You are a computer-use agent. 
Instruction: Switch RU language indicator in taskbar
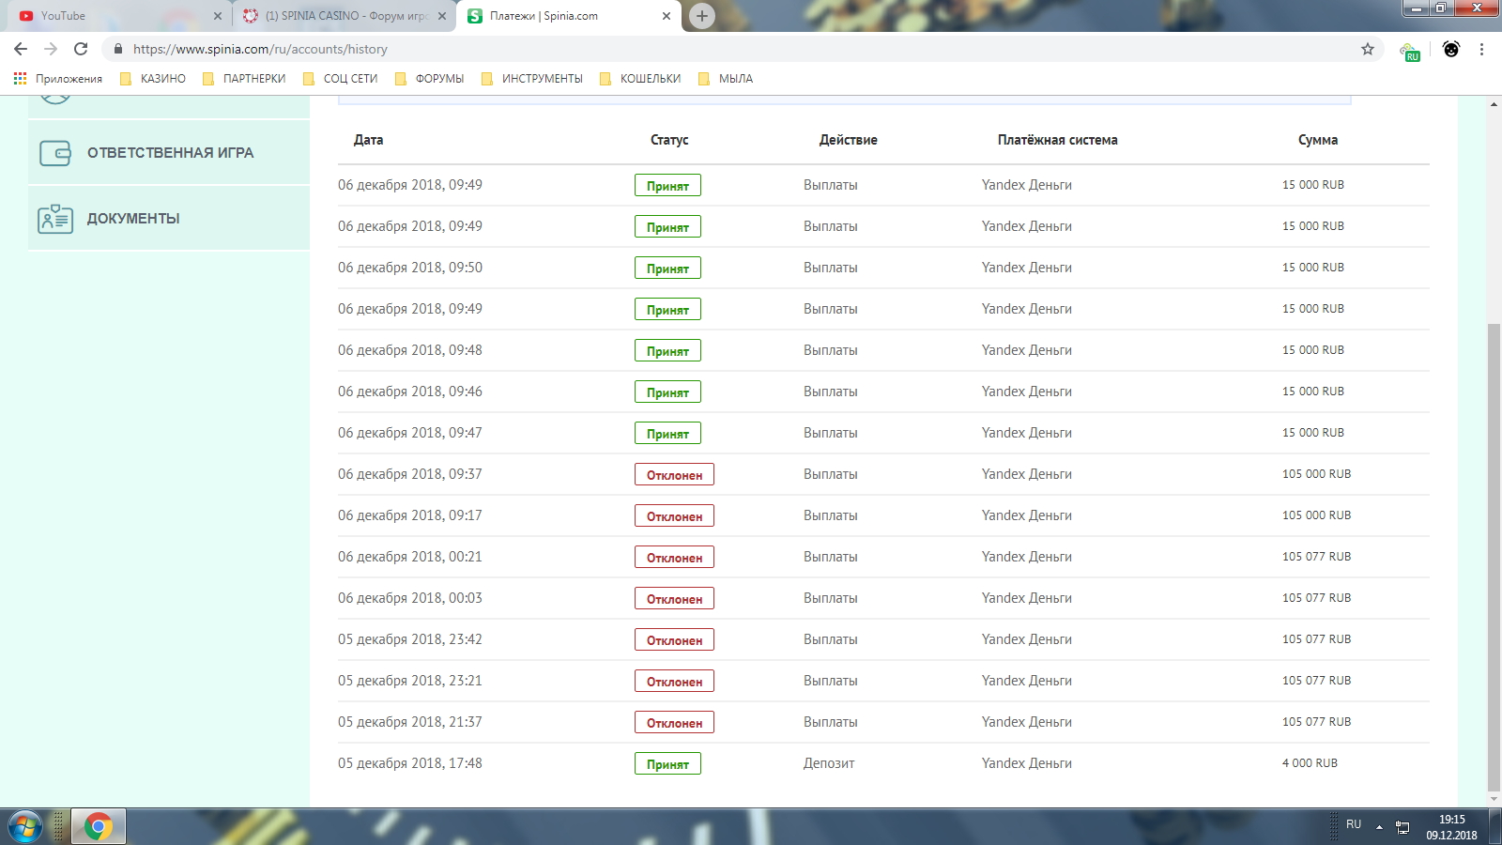[1354, 824]
